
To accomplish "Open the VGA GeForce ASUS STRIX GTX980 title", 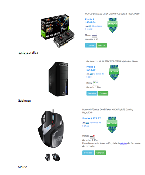I will tap(112, 14).
